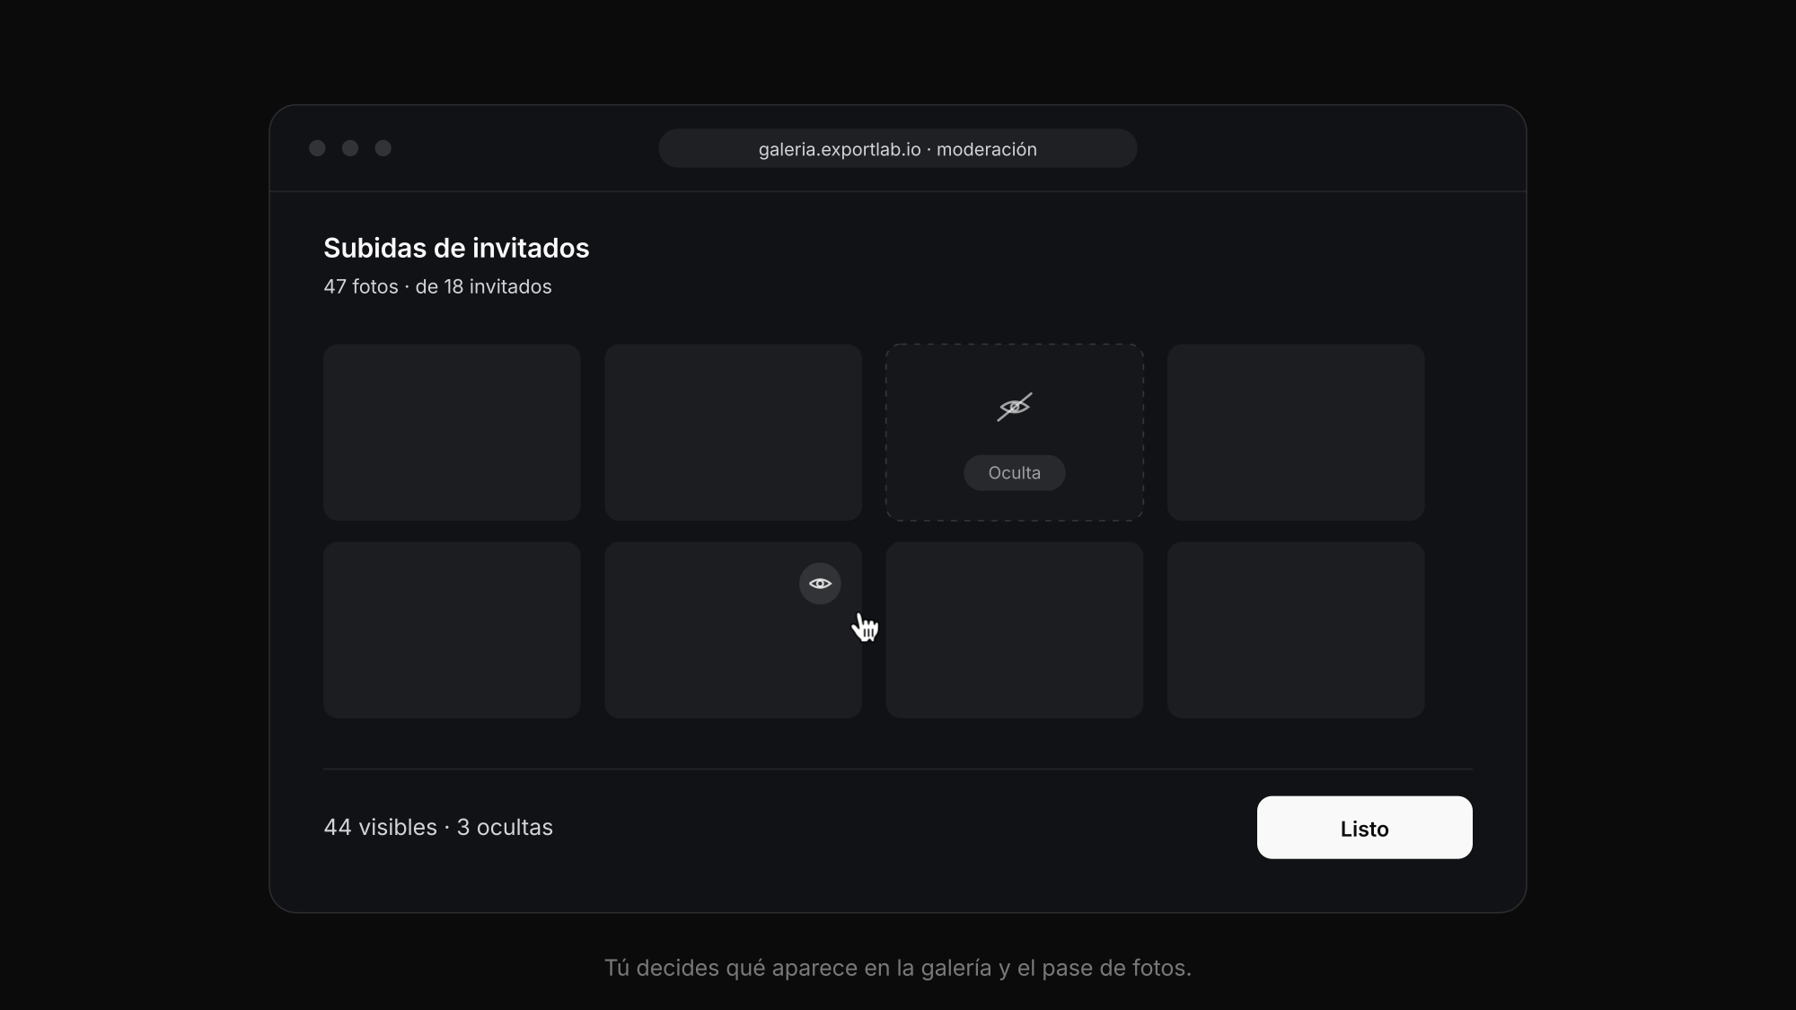
Task: Click the galeria.exportlab.io address bar
Action: 898,148
